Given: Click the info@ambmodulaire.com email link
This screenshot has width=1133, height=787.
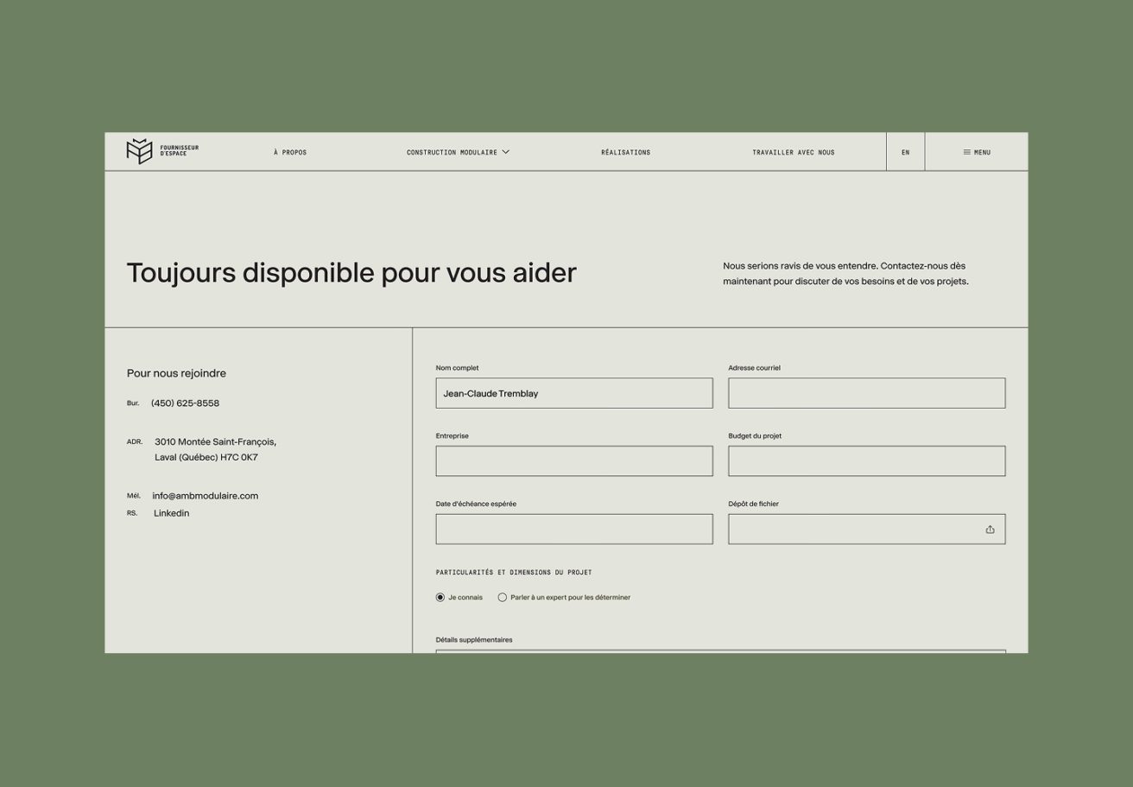Looking at the screenshot, I should click(205, 496).
